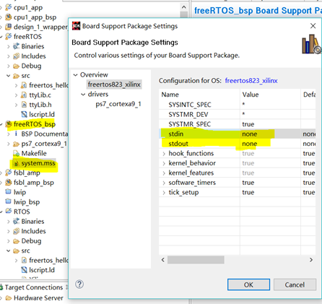Click the cpu1_app project icon
322x304 pixels.
pos(9,7)
